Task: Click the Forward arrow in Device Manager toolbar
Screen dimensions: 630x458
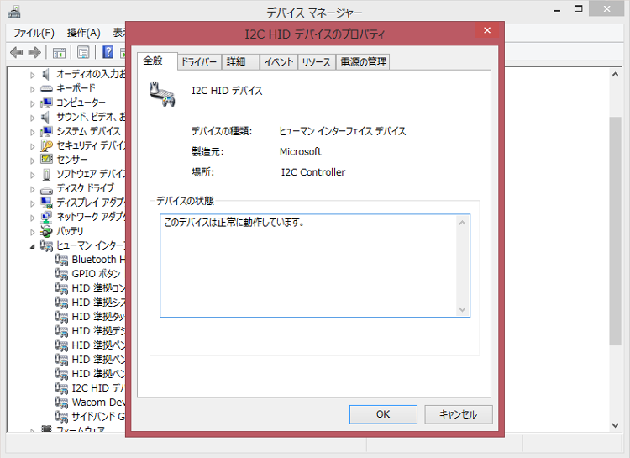Action: pos(34,52)
